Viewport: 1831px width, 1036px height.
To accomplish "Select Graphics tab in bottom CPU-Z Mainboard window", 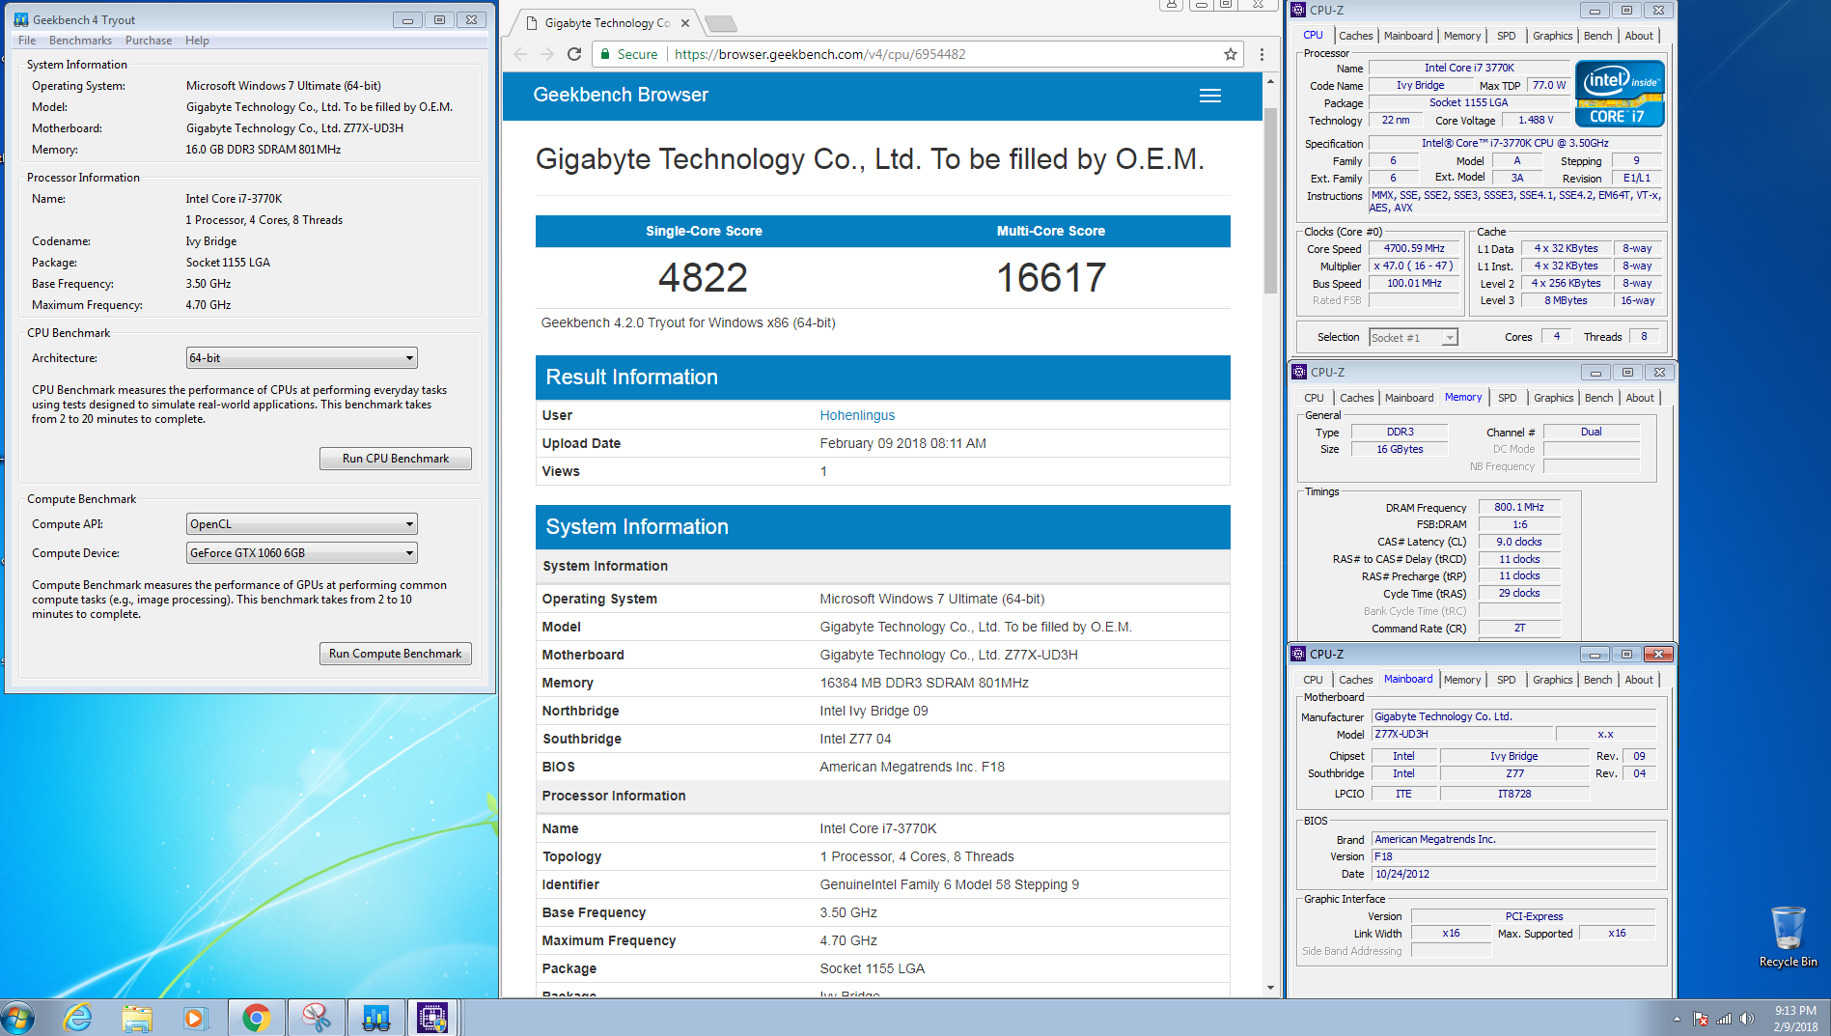I will point(1552,680).
